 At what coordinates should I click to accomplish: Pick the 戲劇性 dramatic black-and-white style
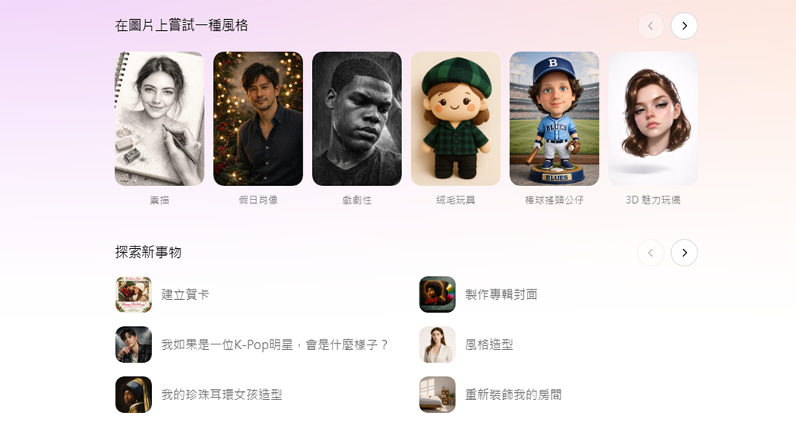[357, 119]
